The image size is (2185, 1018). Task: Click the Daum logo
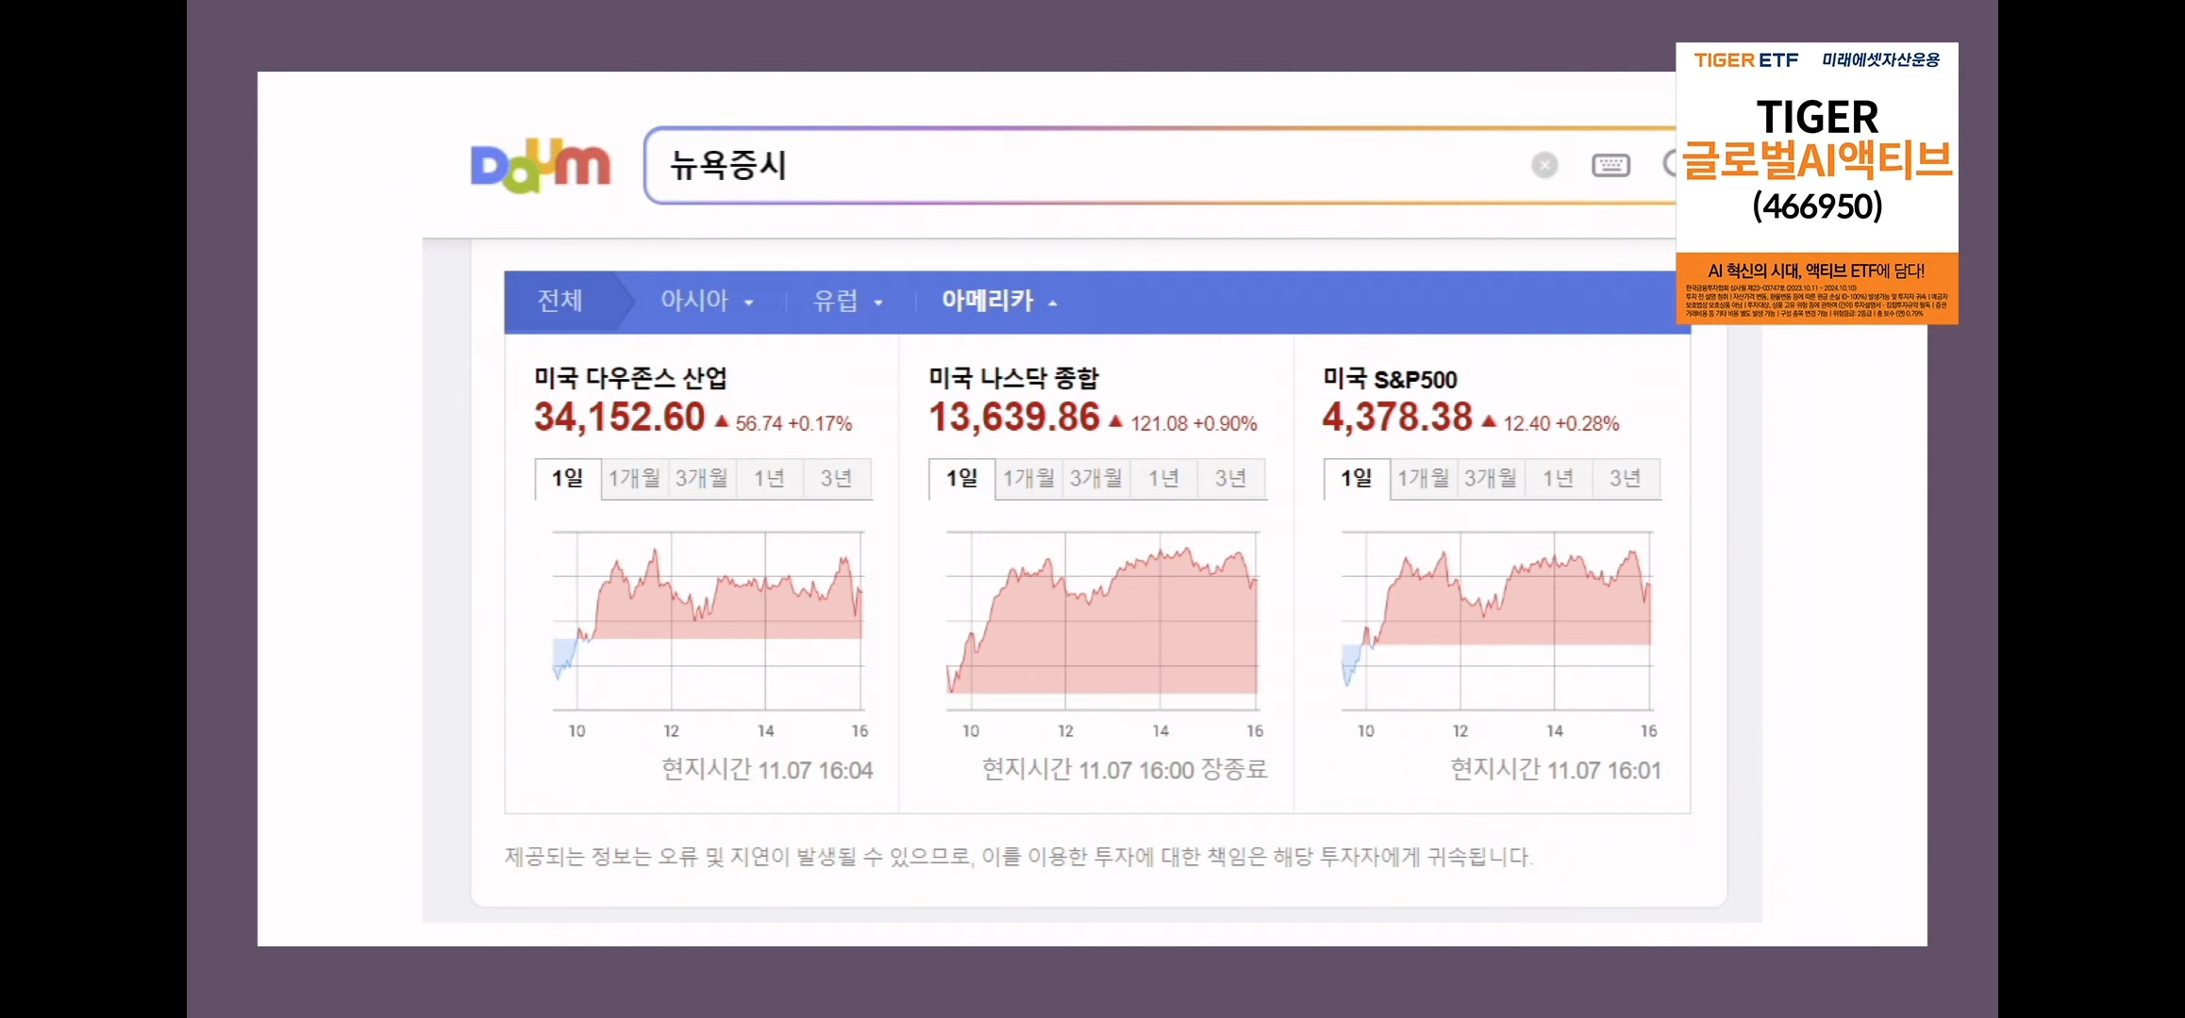click(x=541, y=166)
